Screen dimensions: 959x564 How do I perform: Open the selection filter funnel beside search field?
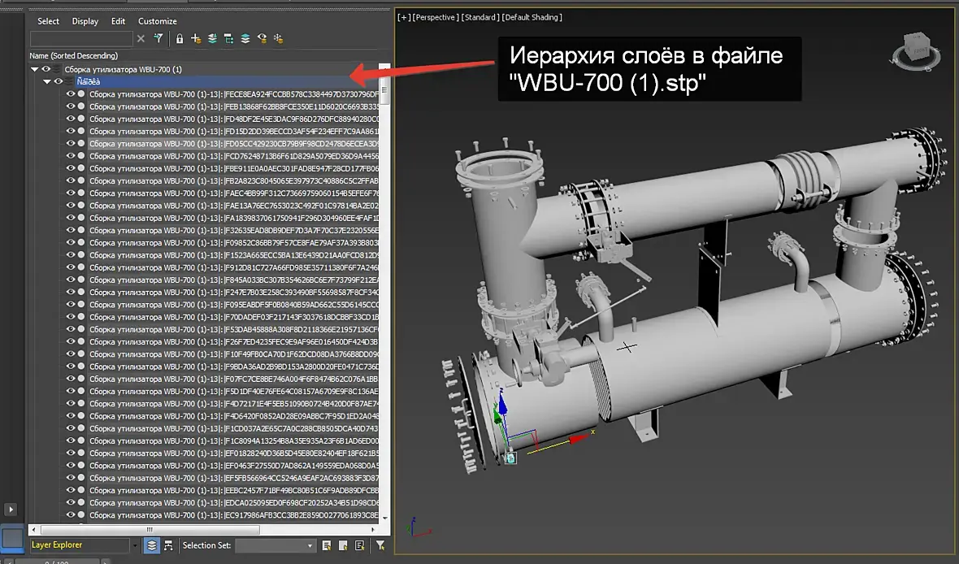[x=158, y=38]
